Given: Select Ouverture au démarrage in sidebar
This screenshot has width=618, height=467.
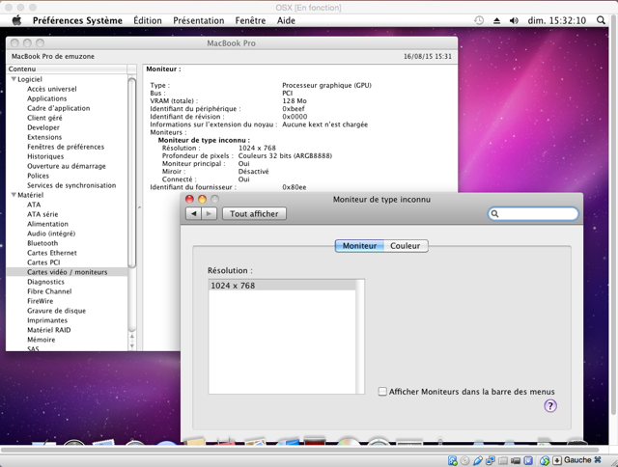Looking at the screenshot, I should 67,166.
